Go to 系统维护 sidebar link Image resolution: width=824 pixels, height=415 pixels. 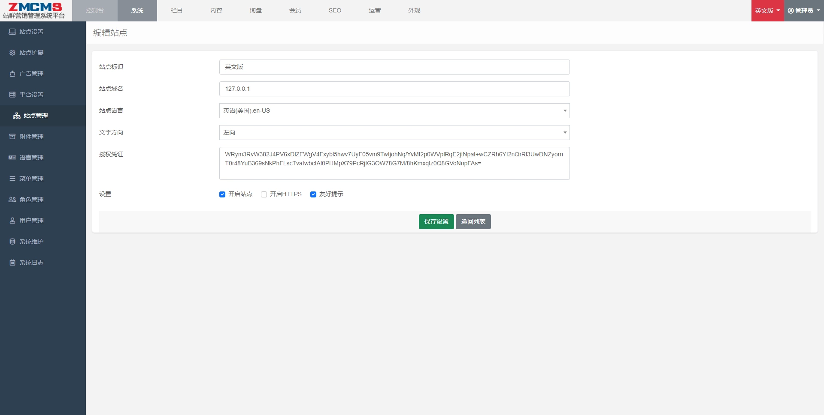click(43, 242)
